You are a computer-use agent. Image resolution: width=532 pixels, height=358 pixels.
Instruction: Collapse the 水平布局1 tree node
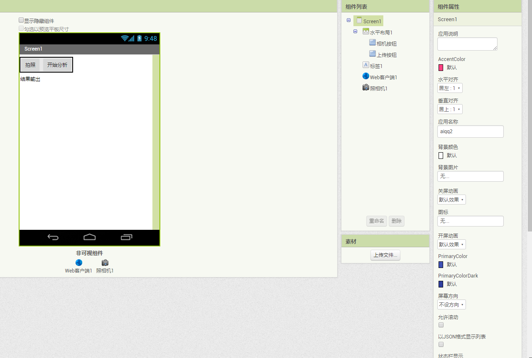(x=355, y=32)
